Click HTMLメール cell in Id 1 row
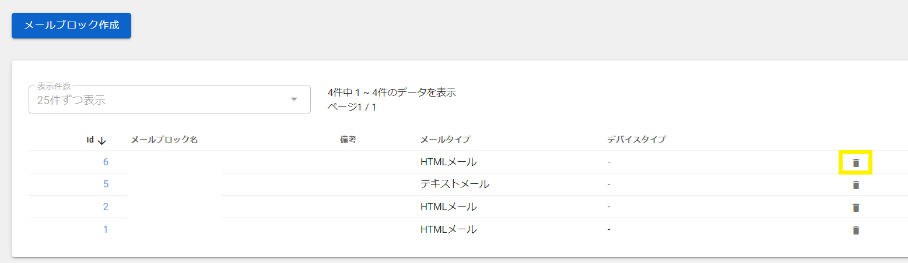Viewport: 908px width, 263px height. pyautogui.click(x=448, y=229)
